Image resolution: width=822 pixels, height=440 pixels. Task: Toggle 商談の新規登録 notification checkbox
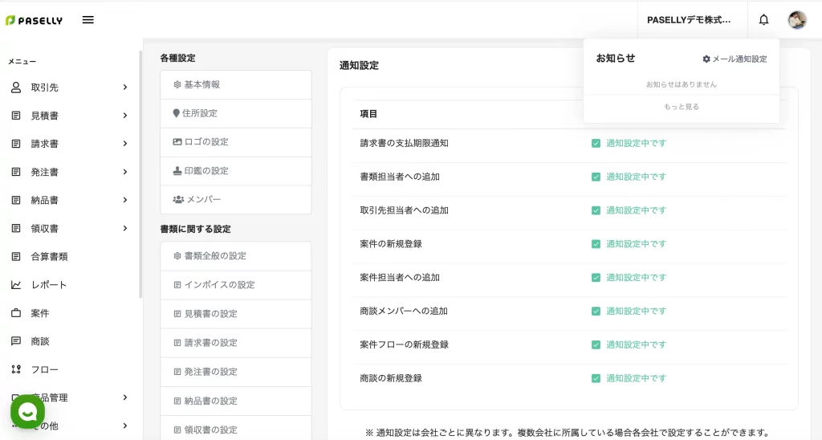click(x=596, y=378)
